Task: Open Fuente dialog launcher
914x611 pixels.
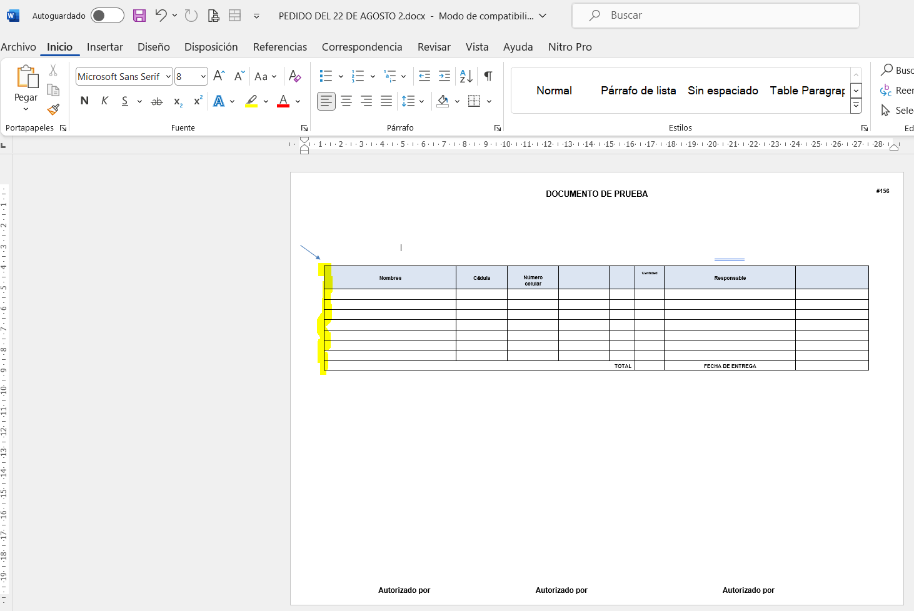Action: [304, 128]
